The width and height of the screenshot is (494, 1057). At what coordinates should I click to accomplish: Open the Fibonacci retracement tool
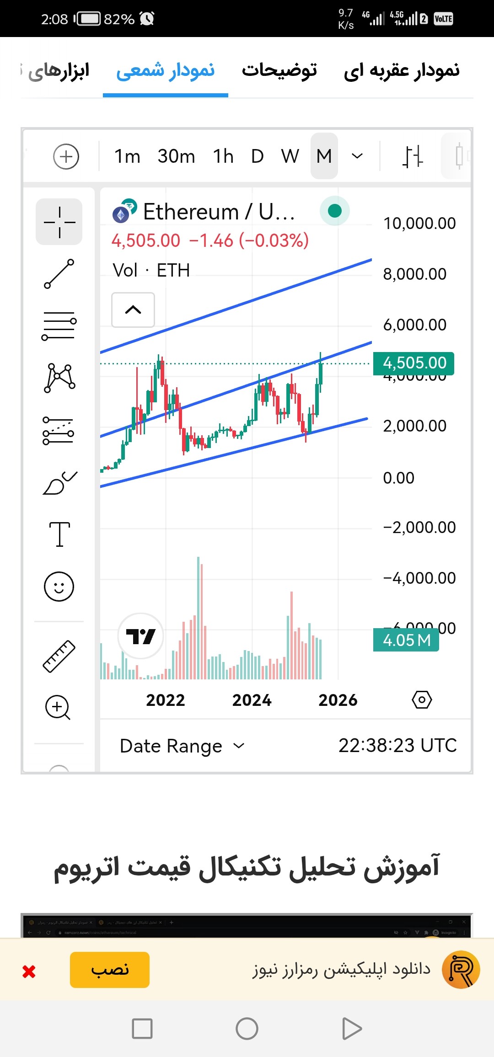(59, 326)
